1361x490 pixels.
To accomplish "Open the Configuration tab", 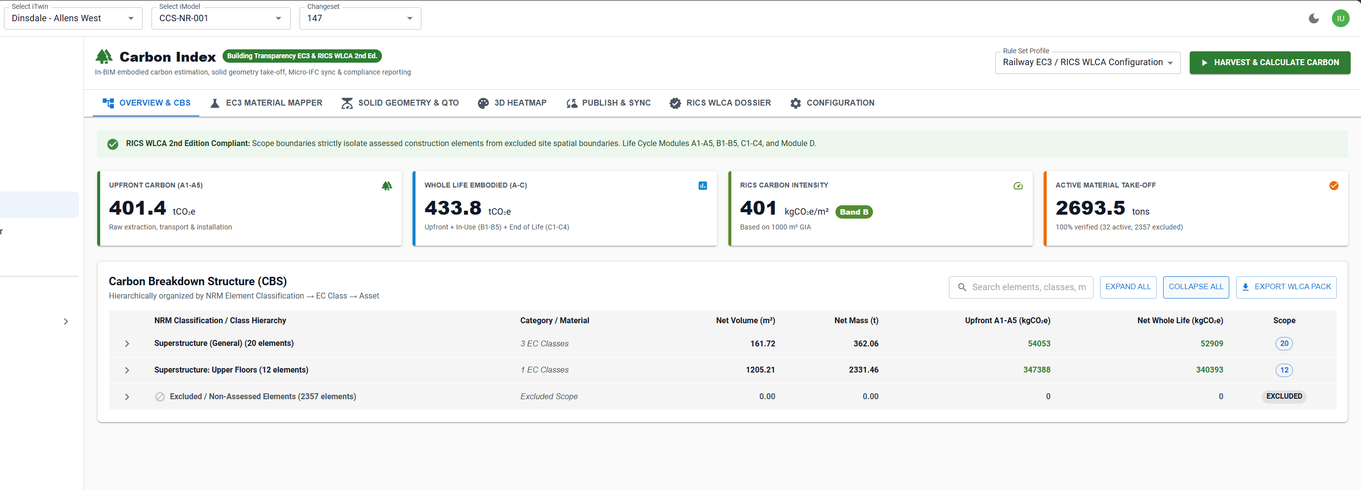I will 832,103.
